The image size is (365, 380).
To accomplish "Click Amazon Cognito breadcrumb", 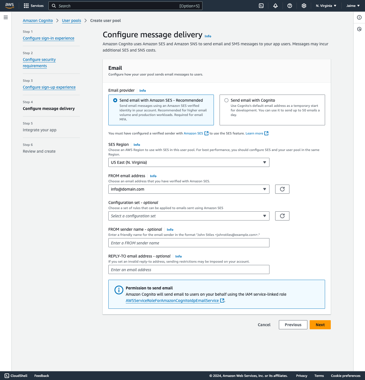I will 38,21.
